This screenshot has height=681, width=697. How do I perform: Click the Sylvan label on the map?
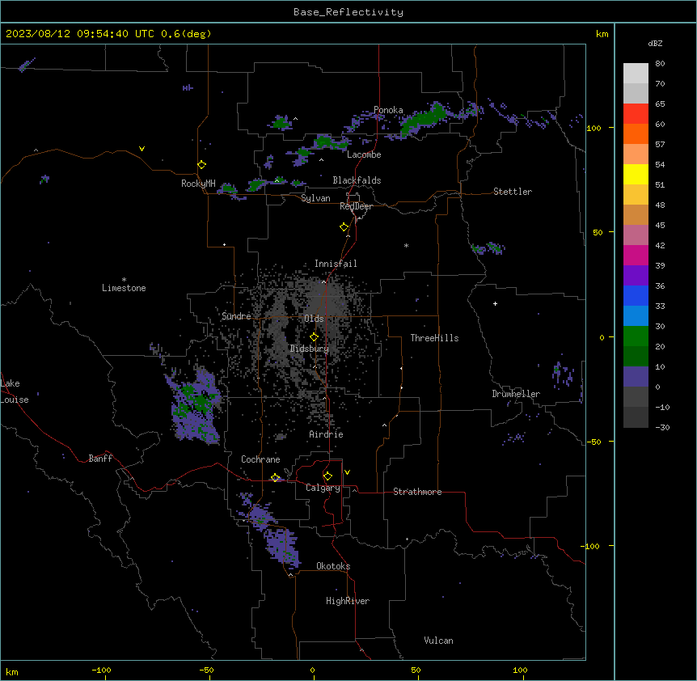315,198
